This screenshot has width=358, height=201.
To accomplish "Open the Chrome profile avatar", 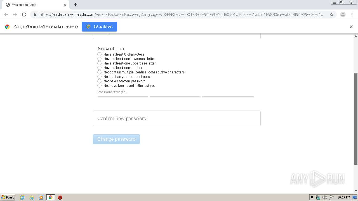I will tap(343, 15).
